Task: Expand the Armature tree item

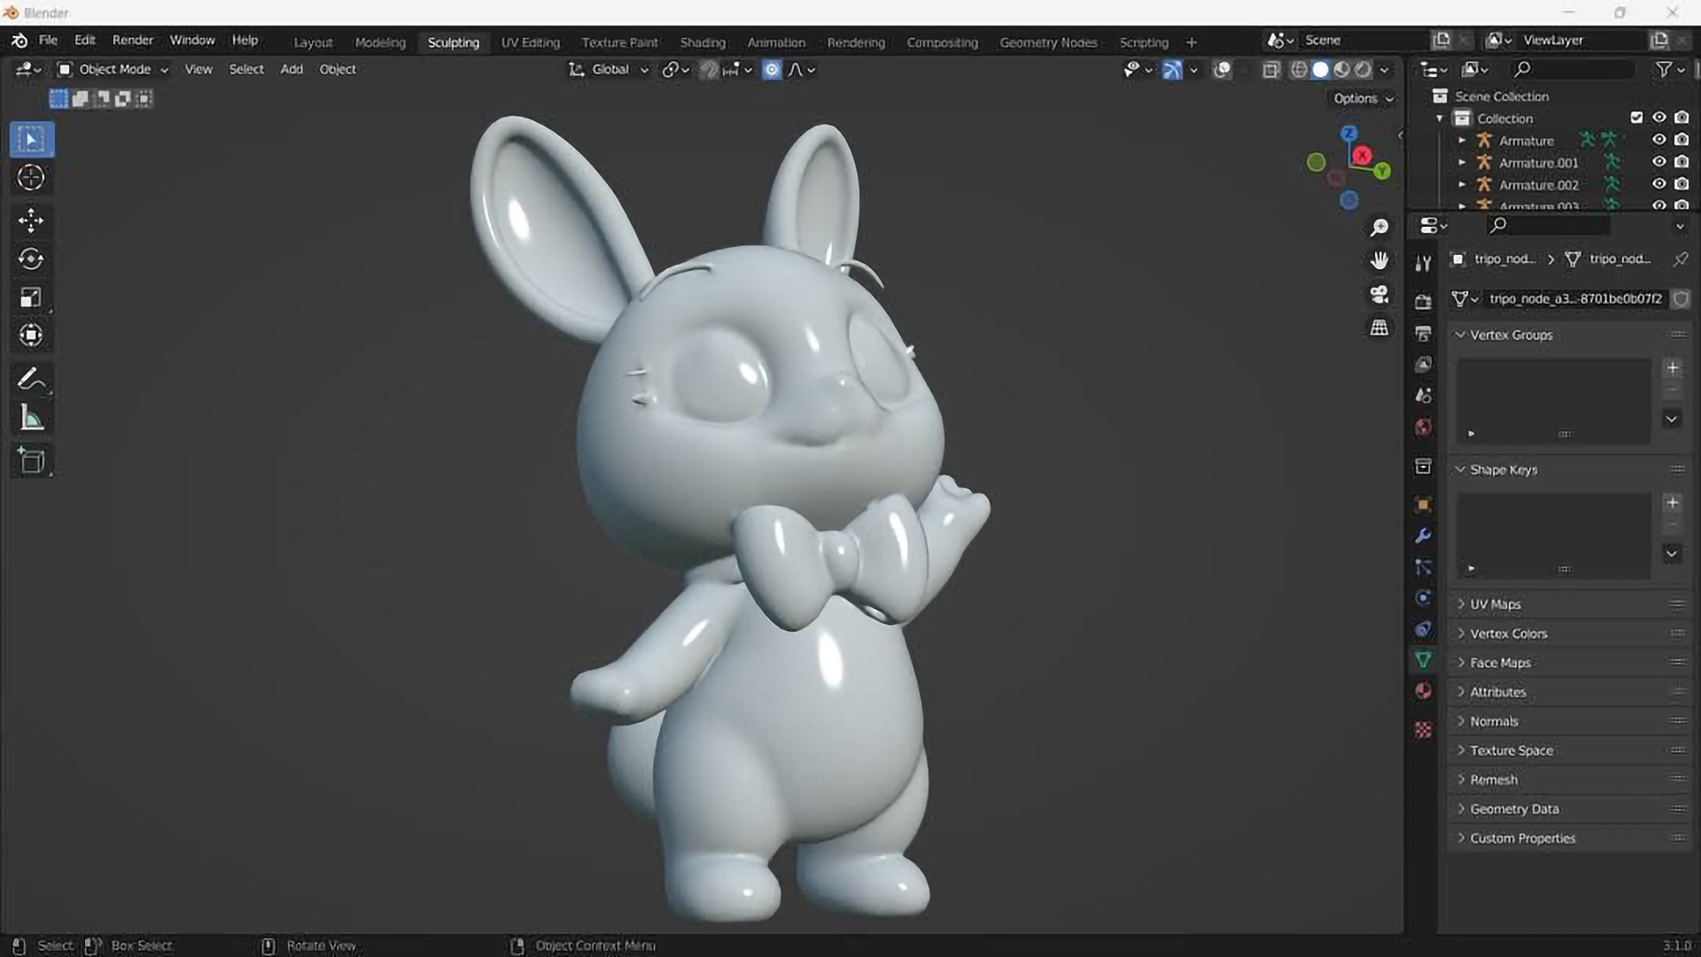Action: point(1462,140)
